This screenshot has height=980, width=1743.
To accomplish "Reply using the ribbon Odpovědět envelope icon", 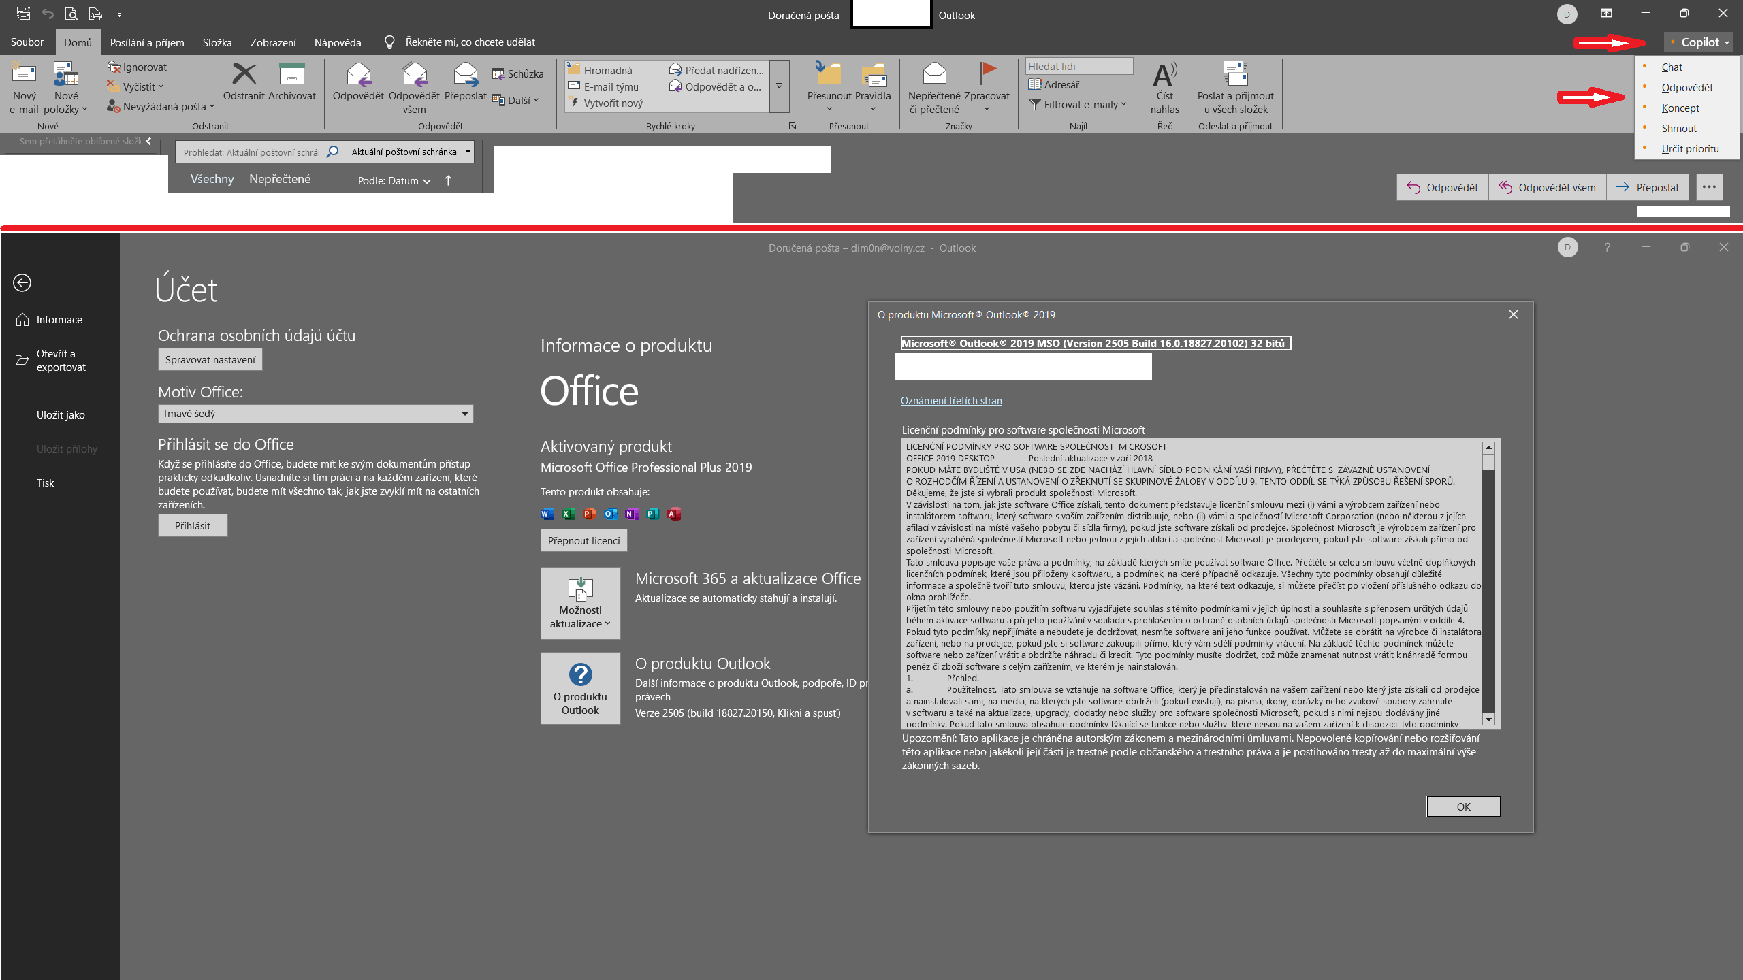I will pyautogui.click(x=358, y=75).
